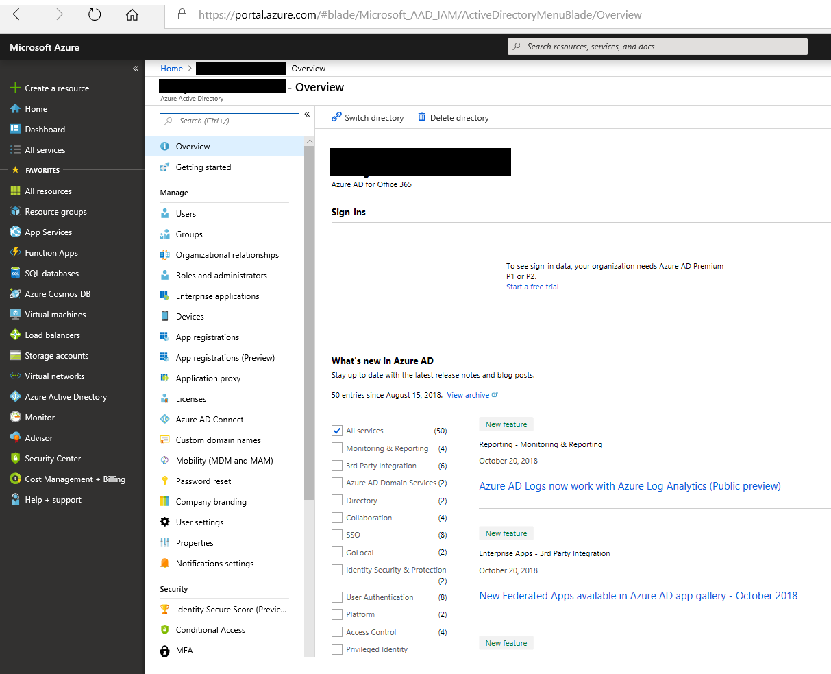Check the SSO filter checkbox
Image resolution: width=831 pixels, height=674 pixels.
pyautogui.click(x=336, y=534)
